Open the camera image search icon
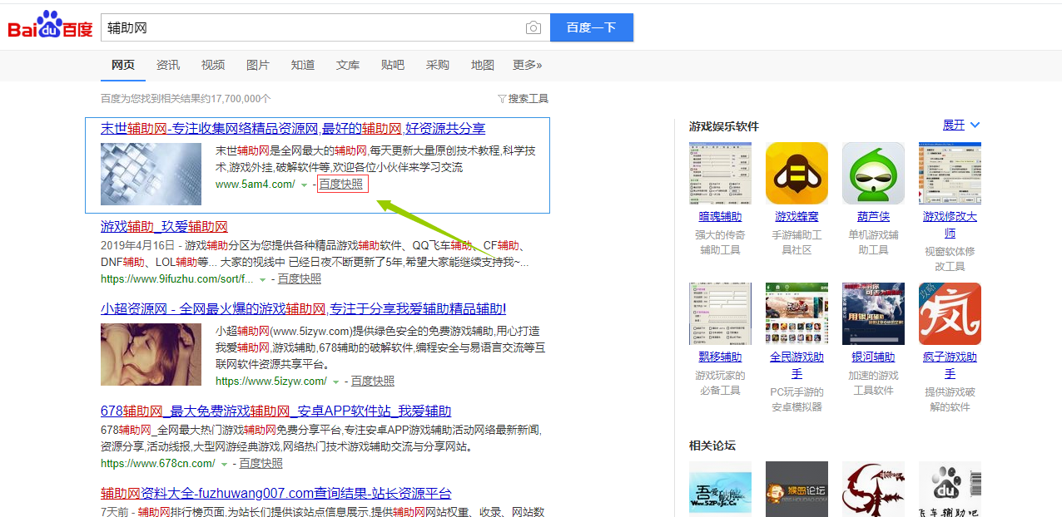Viewport: 1062px width, 517px height. (x=533, y=27)
